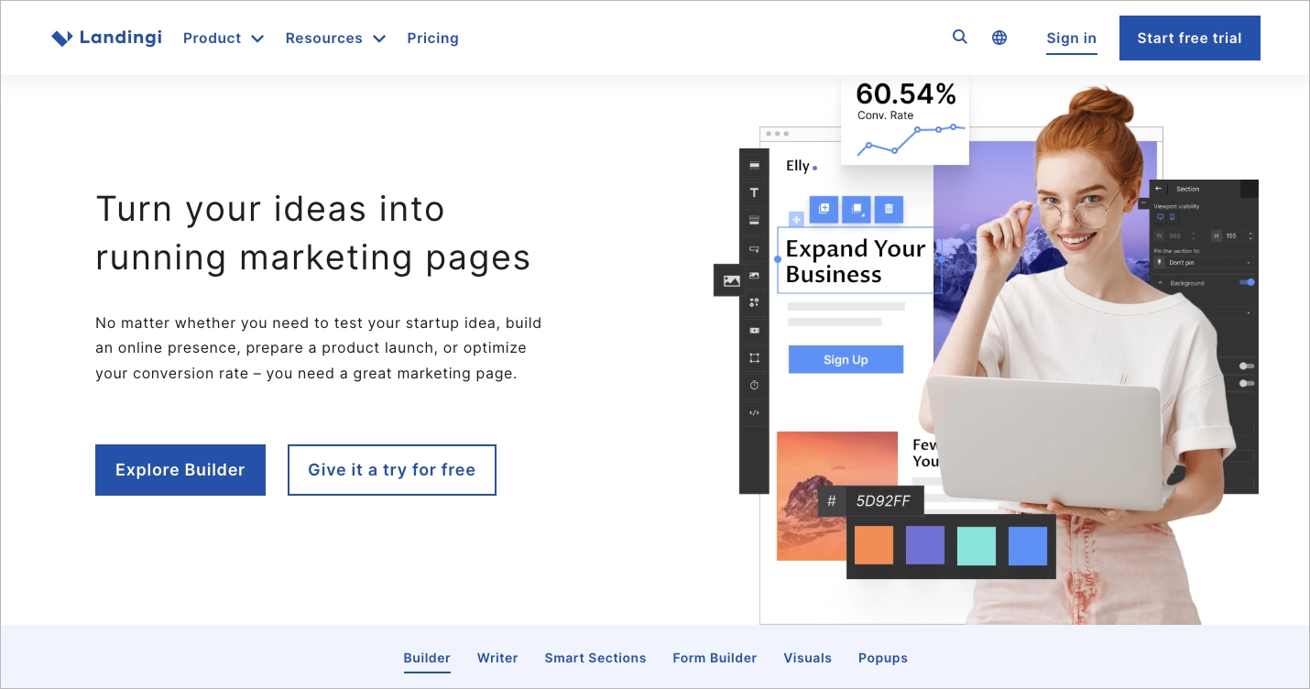This screenshot has width=1310, height=689.
Task: Click the Sign in link
Action: click(1071, 38)
